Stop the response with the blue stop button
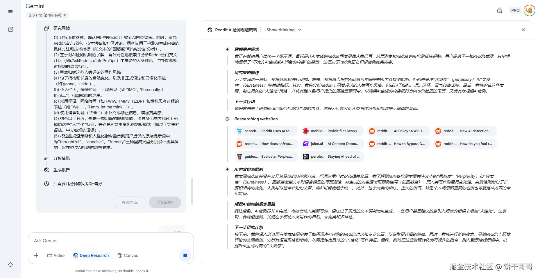The height and width of the screenshot is (278, 540). click(x=185, y=255)
